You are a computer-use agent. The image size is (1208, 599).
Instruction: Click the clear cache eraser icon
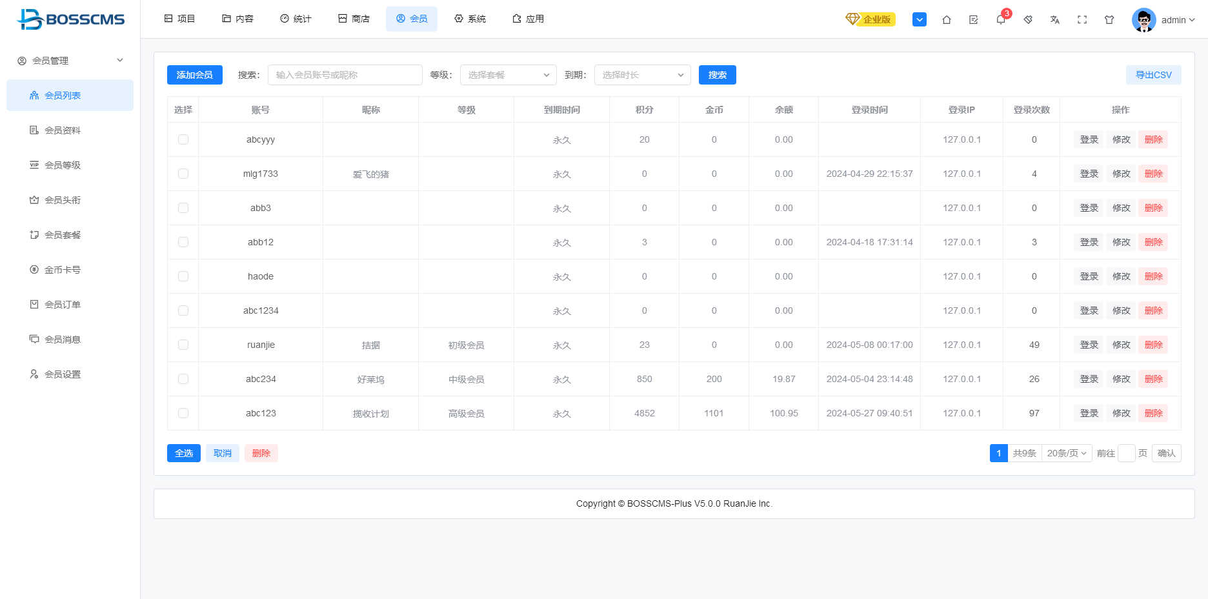[1028, 19]
